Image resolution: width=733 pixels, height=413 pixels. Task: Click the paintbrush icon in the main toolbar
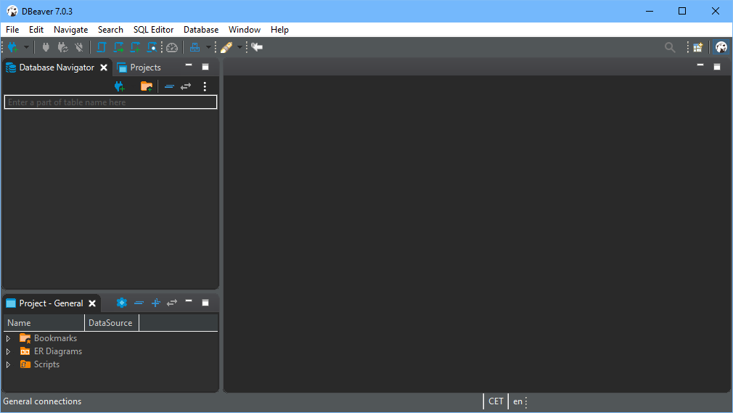(226, 47)
